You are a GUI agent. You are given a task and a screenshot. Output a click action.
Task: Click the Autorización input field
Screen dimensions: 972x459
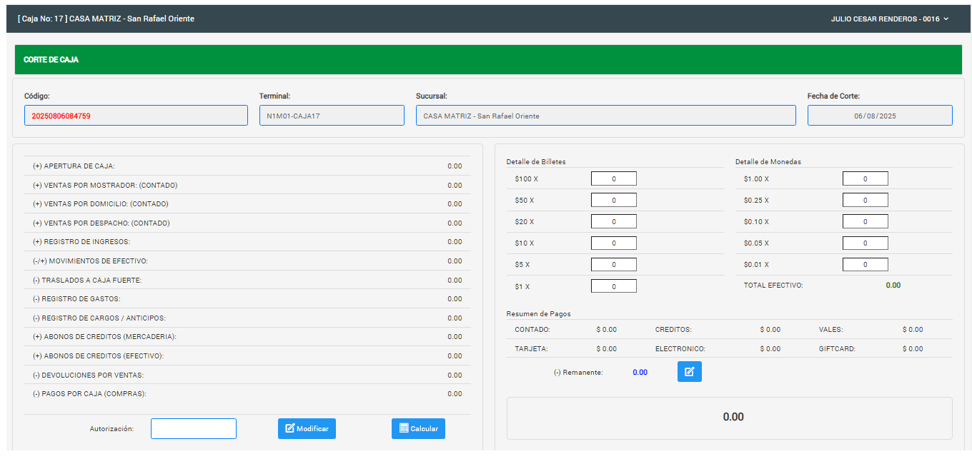193,428
